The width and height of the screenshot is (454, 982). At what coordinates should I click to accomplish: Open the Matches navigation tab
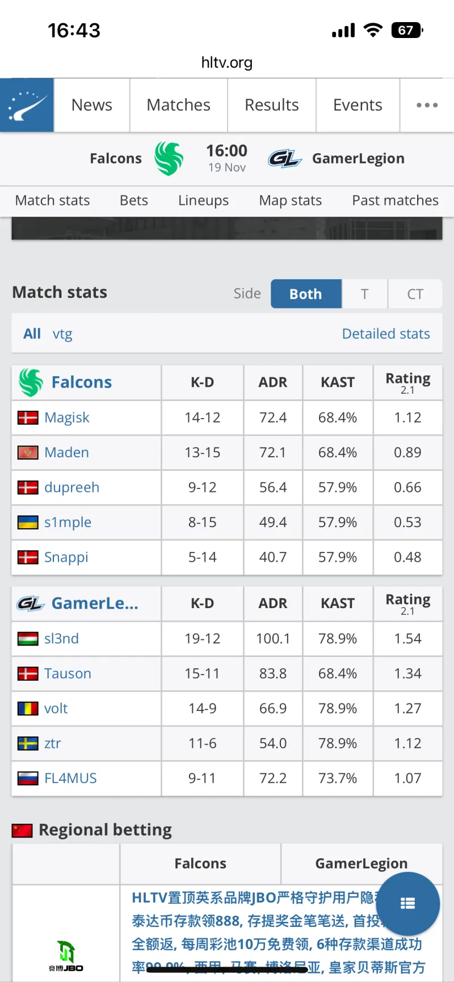178,105
